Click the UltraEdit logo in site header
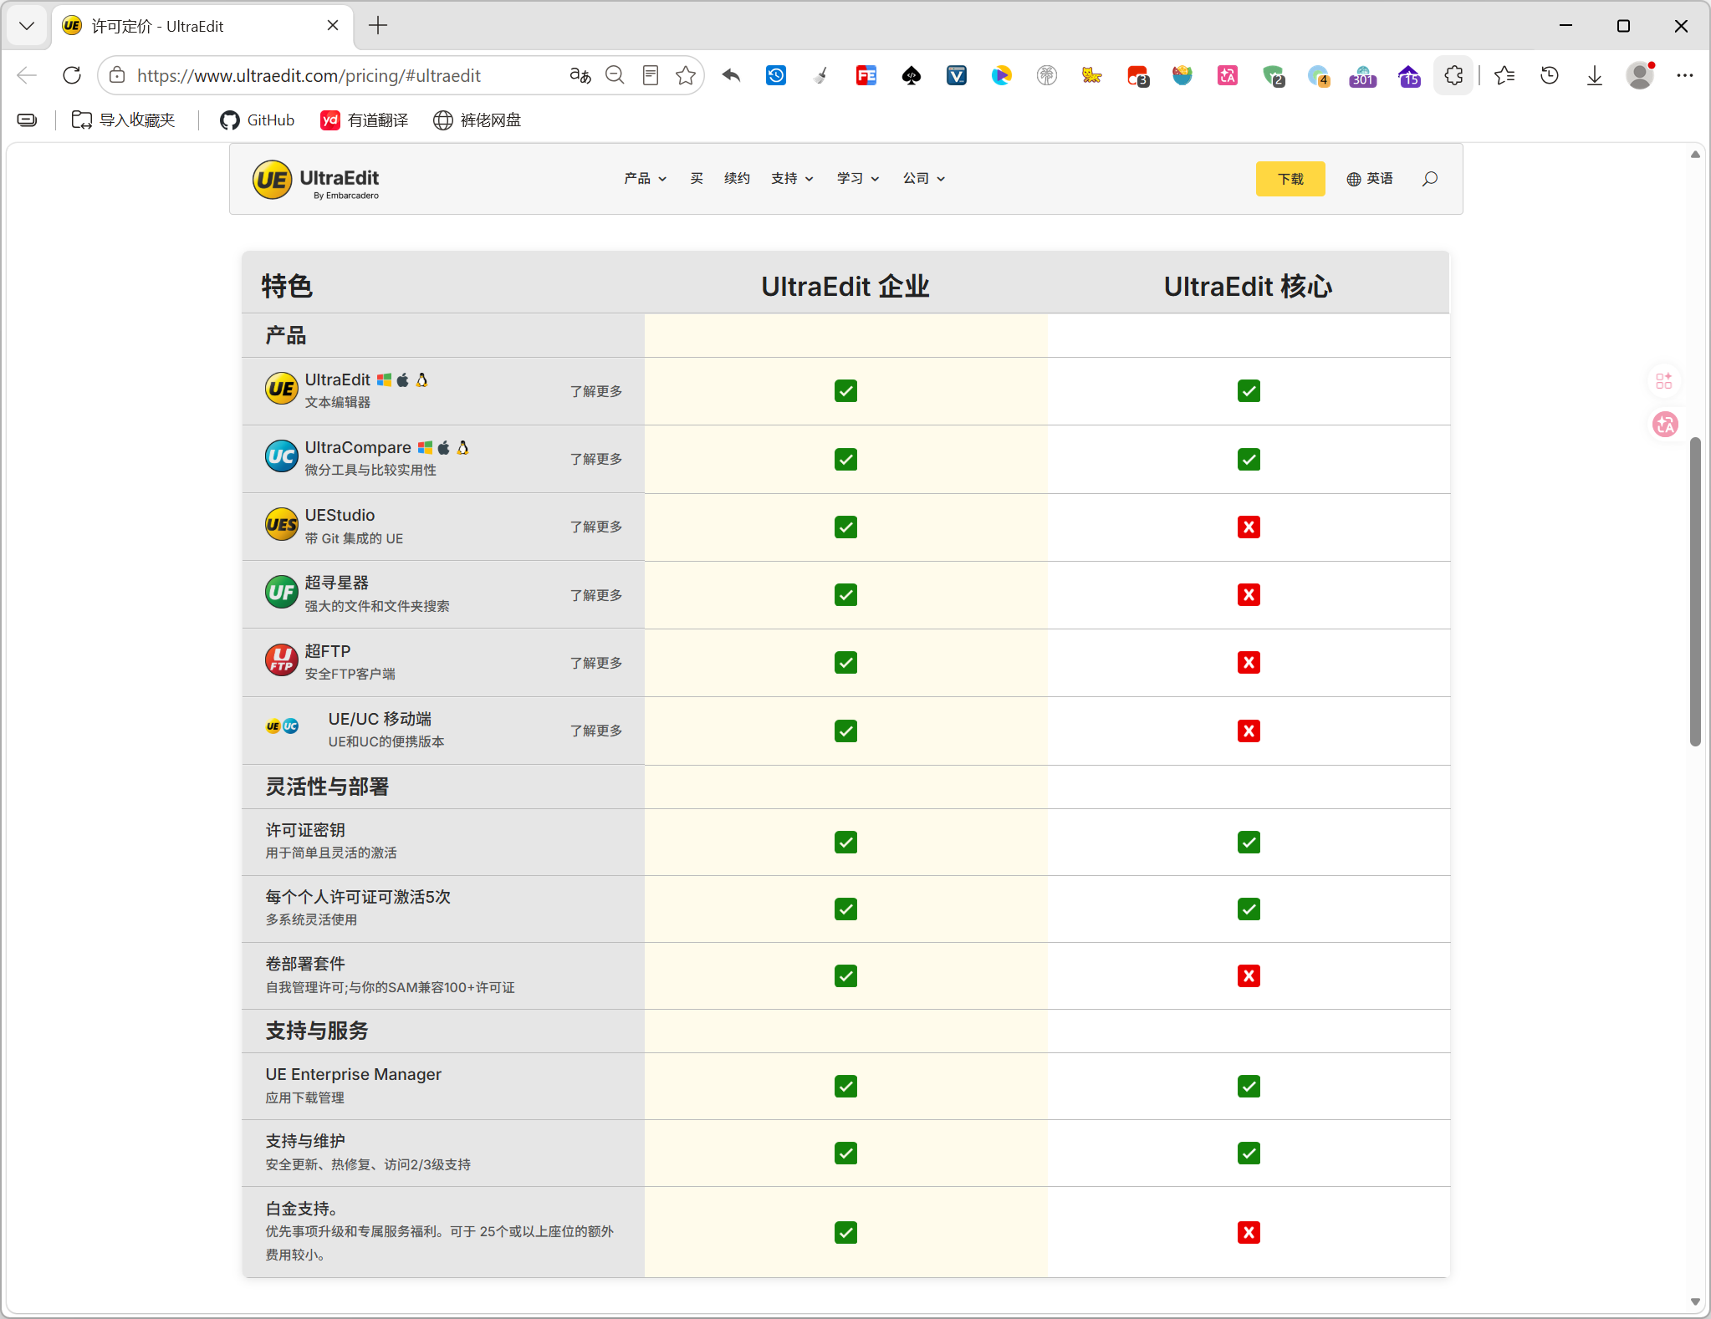 pos(316,180)
